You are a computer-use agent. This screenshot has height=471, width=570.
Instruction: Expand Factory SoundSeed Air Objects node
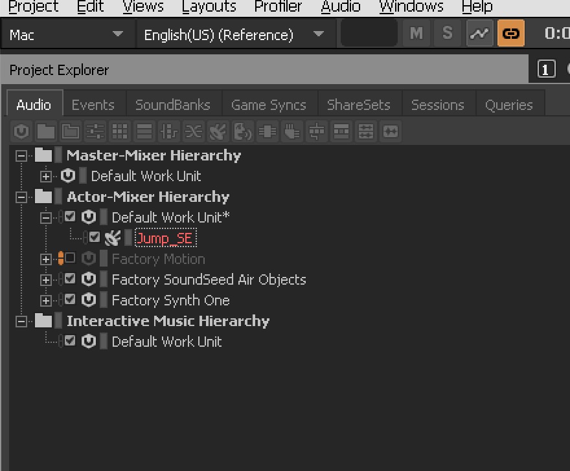[46, 280]
